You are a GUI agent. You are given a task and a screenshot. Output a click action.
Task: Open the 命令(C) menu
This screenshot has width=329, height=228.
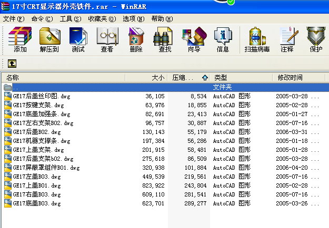42,19
